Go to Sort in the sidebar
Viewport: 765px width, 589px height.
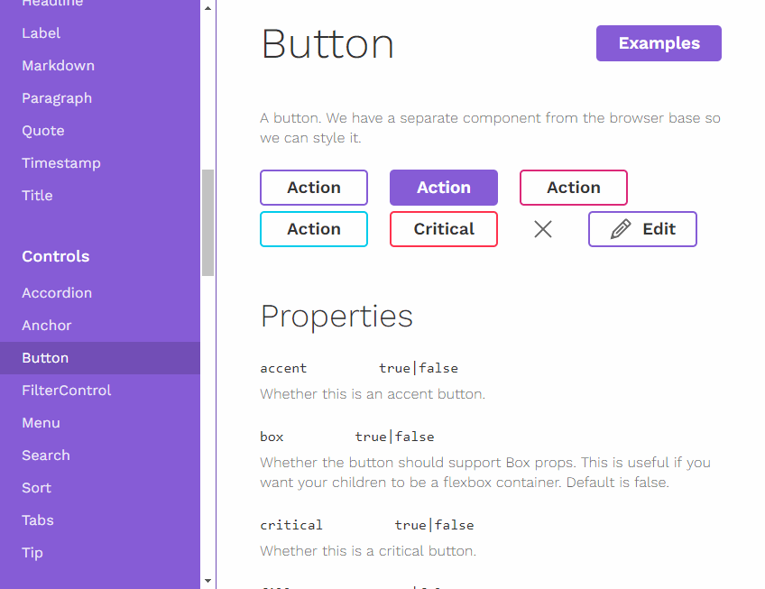point(100,488)
